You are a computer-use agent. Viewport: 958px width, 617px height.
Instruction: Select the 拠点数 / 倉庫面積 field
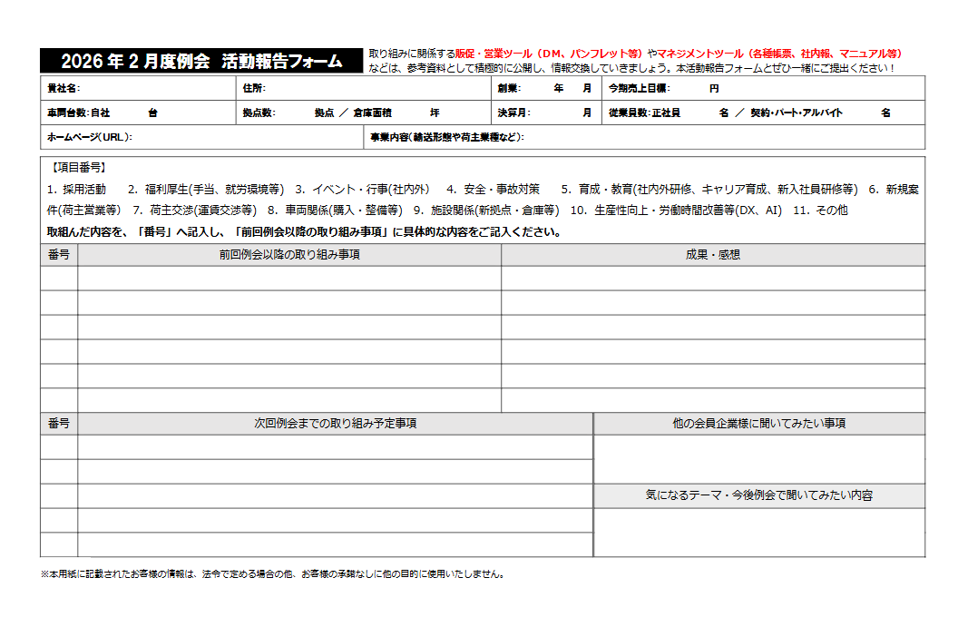coord(363,113)
